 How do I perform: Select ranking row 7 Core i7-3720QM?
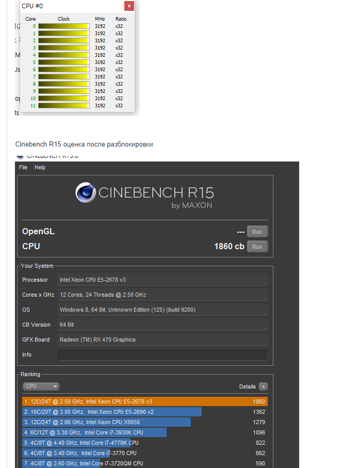(145, 463)
